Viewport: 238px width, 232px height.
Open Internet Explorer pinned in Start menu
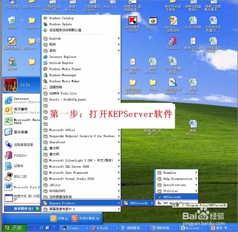click(22, 100)
